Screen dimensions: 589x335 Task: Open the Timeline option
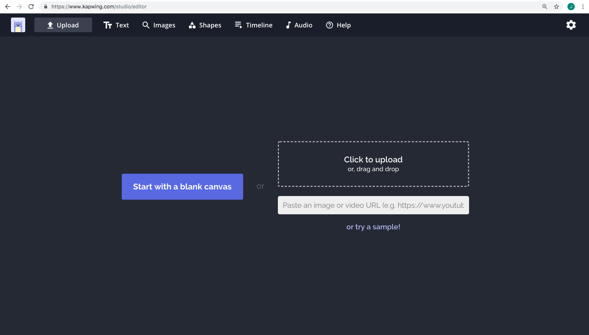pos(253,25)
